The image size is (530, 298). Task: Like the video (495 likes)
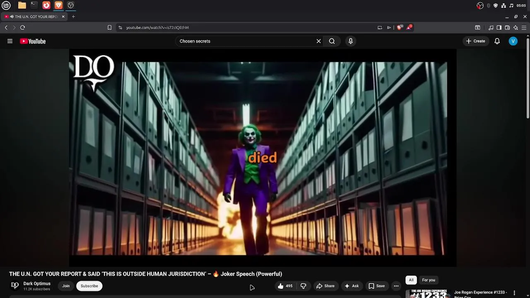click(x=285, y=286)
